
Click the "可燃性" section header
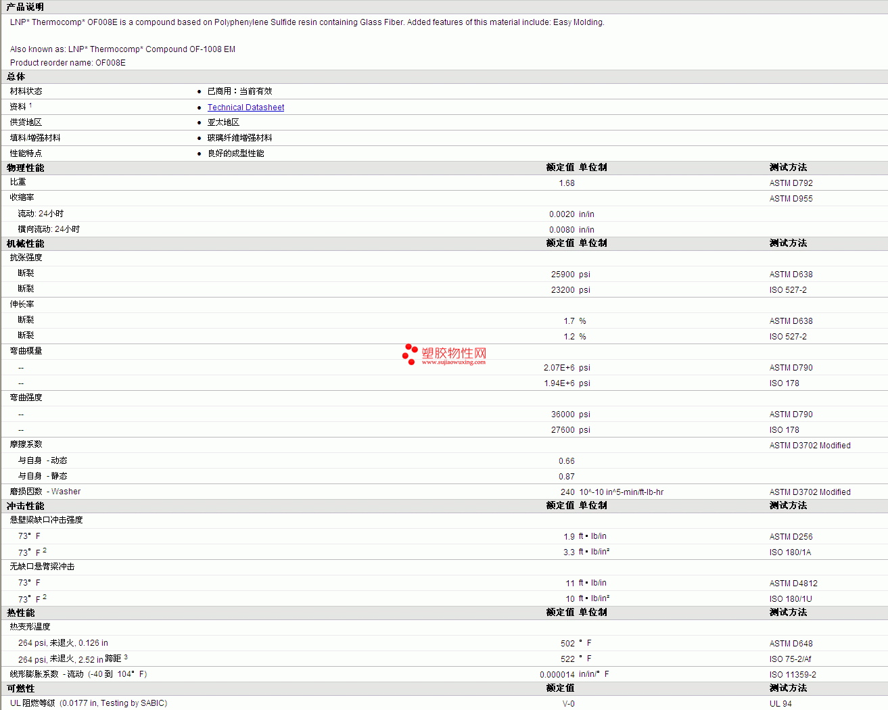(21, 688)
